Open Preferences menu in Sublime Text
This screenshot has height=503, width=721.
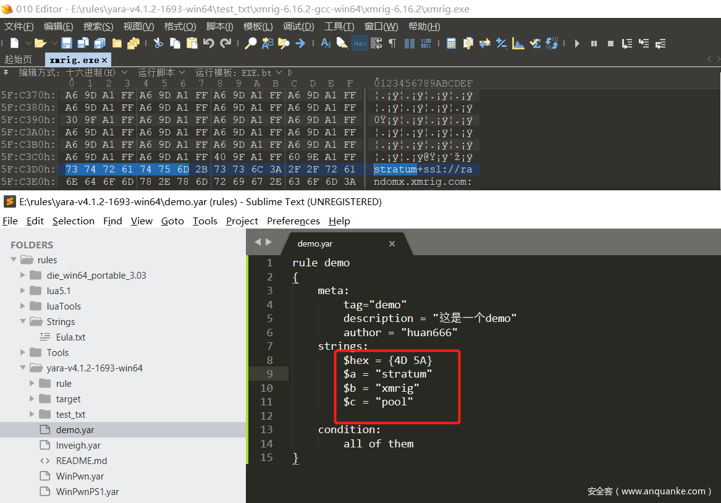click(x=293, y=221)
